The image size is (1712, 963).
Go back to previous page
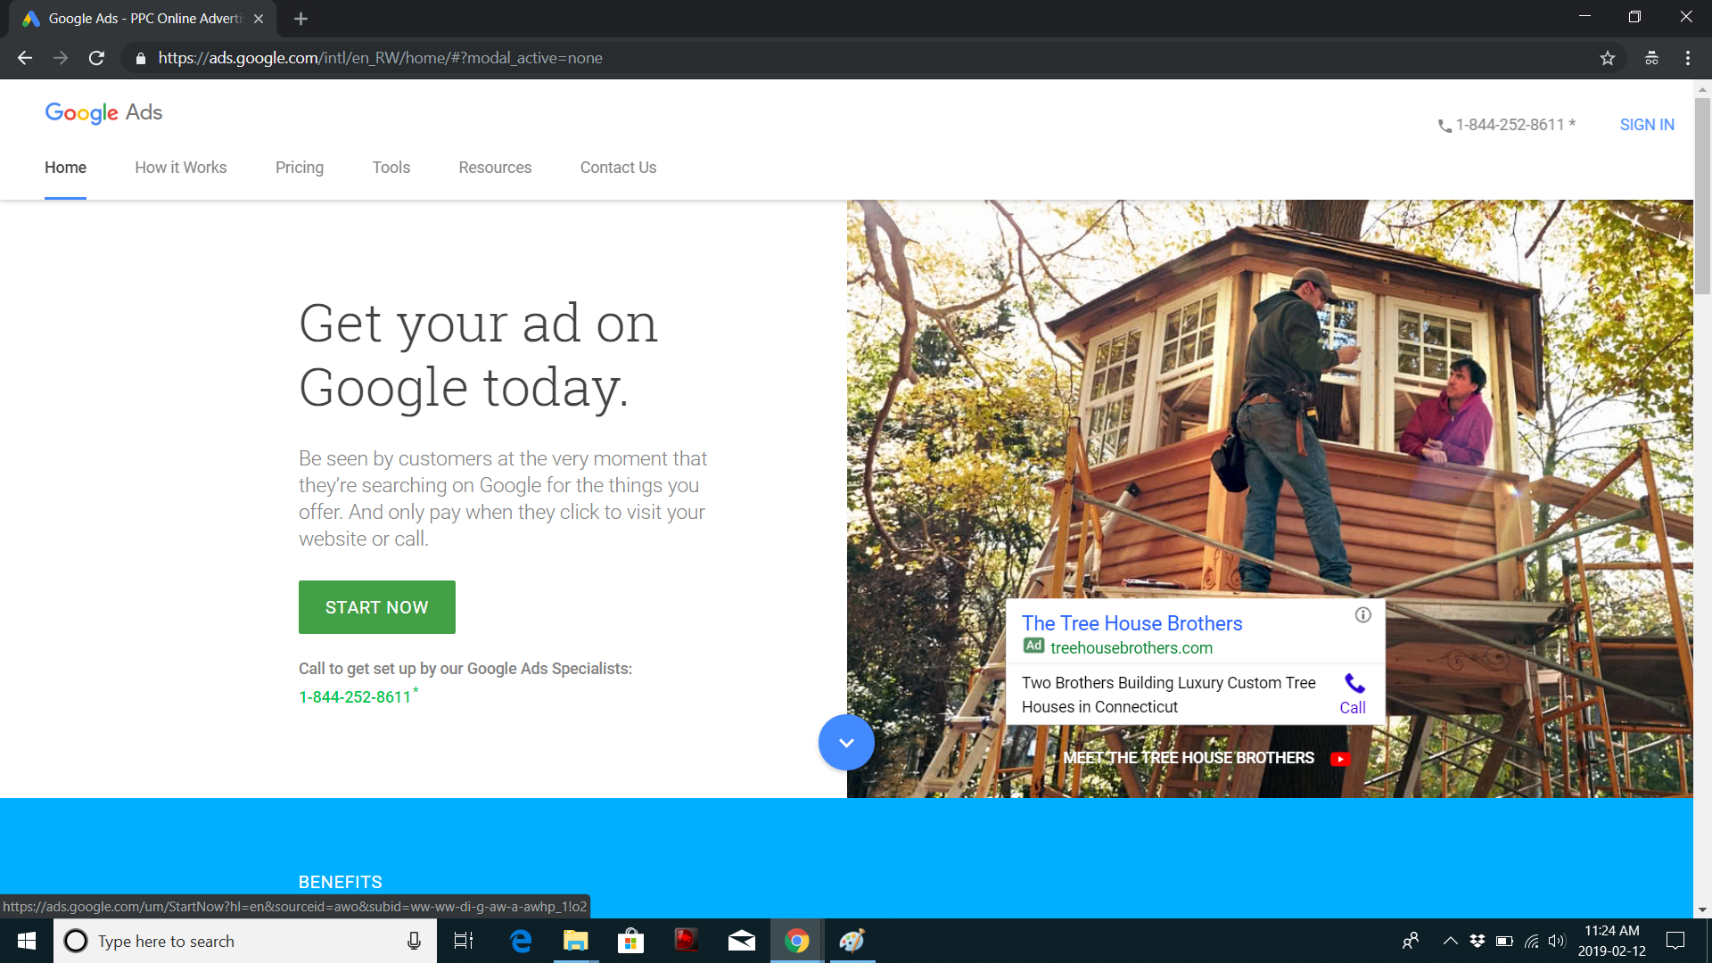[x=25, y=58]
